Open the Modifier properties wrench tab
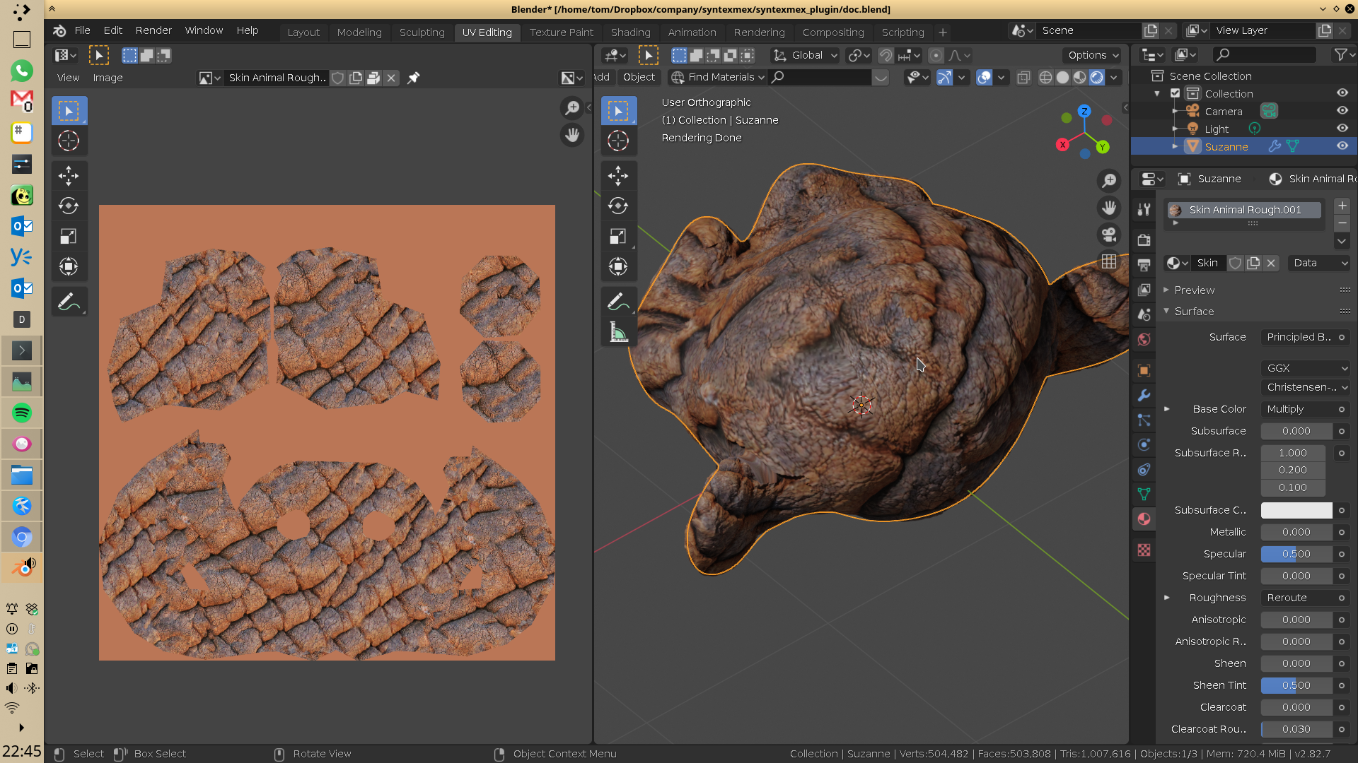Image resolution: width=1358 pixels, height=763 pixels. pyautogui.click(x=1144, y=395)
